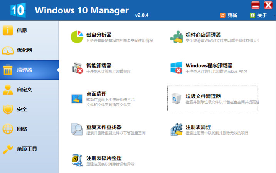The image size is (276, 173).
Task: Click the 磁盘分析器 pie chart icon
Action: tap(77, 37)
